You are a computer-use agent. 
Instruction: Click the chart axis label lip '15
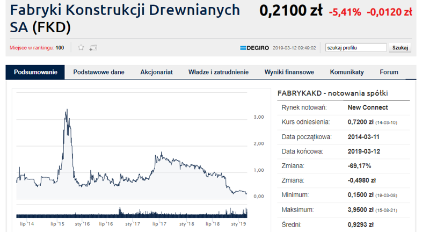coord(57,224)
